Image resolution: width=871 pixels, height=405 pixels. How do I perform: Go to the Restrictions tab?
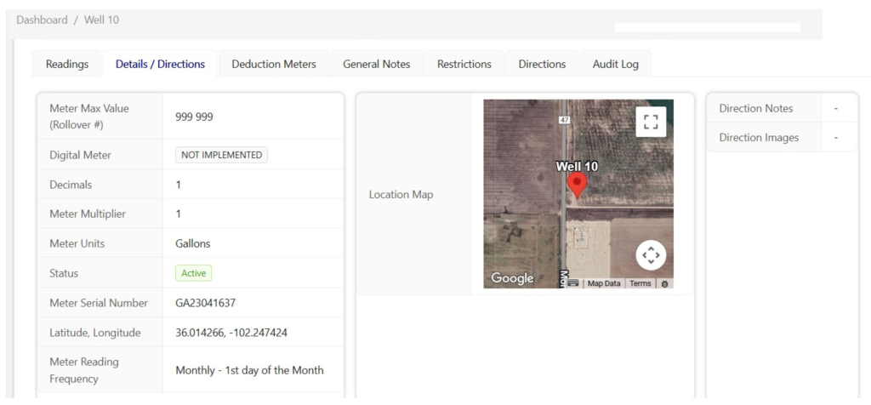click(464, 64)
